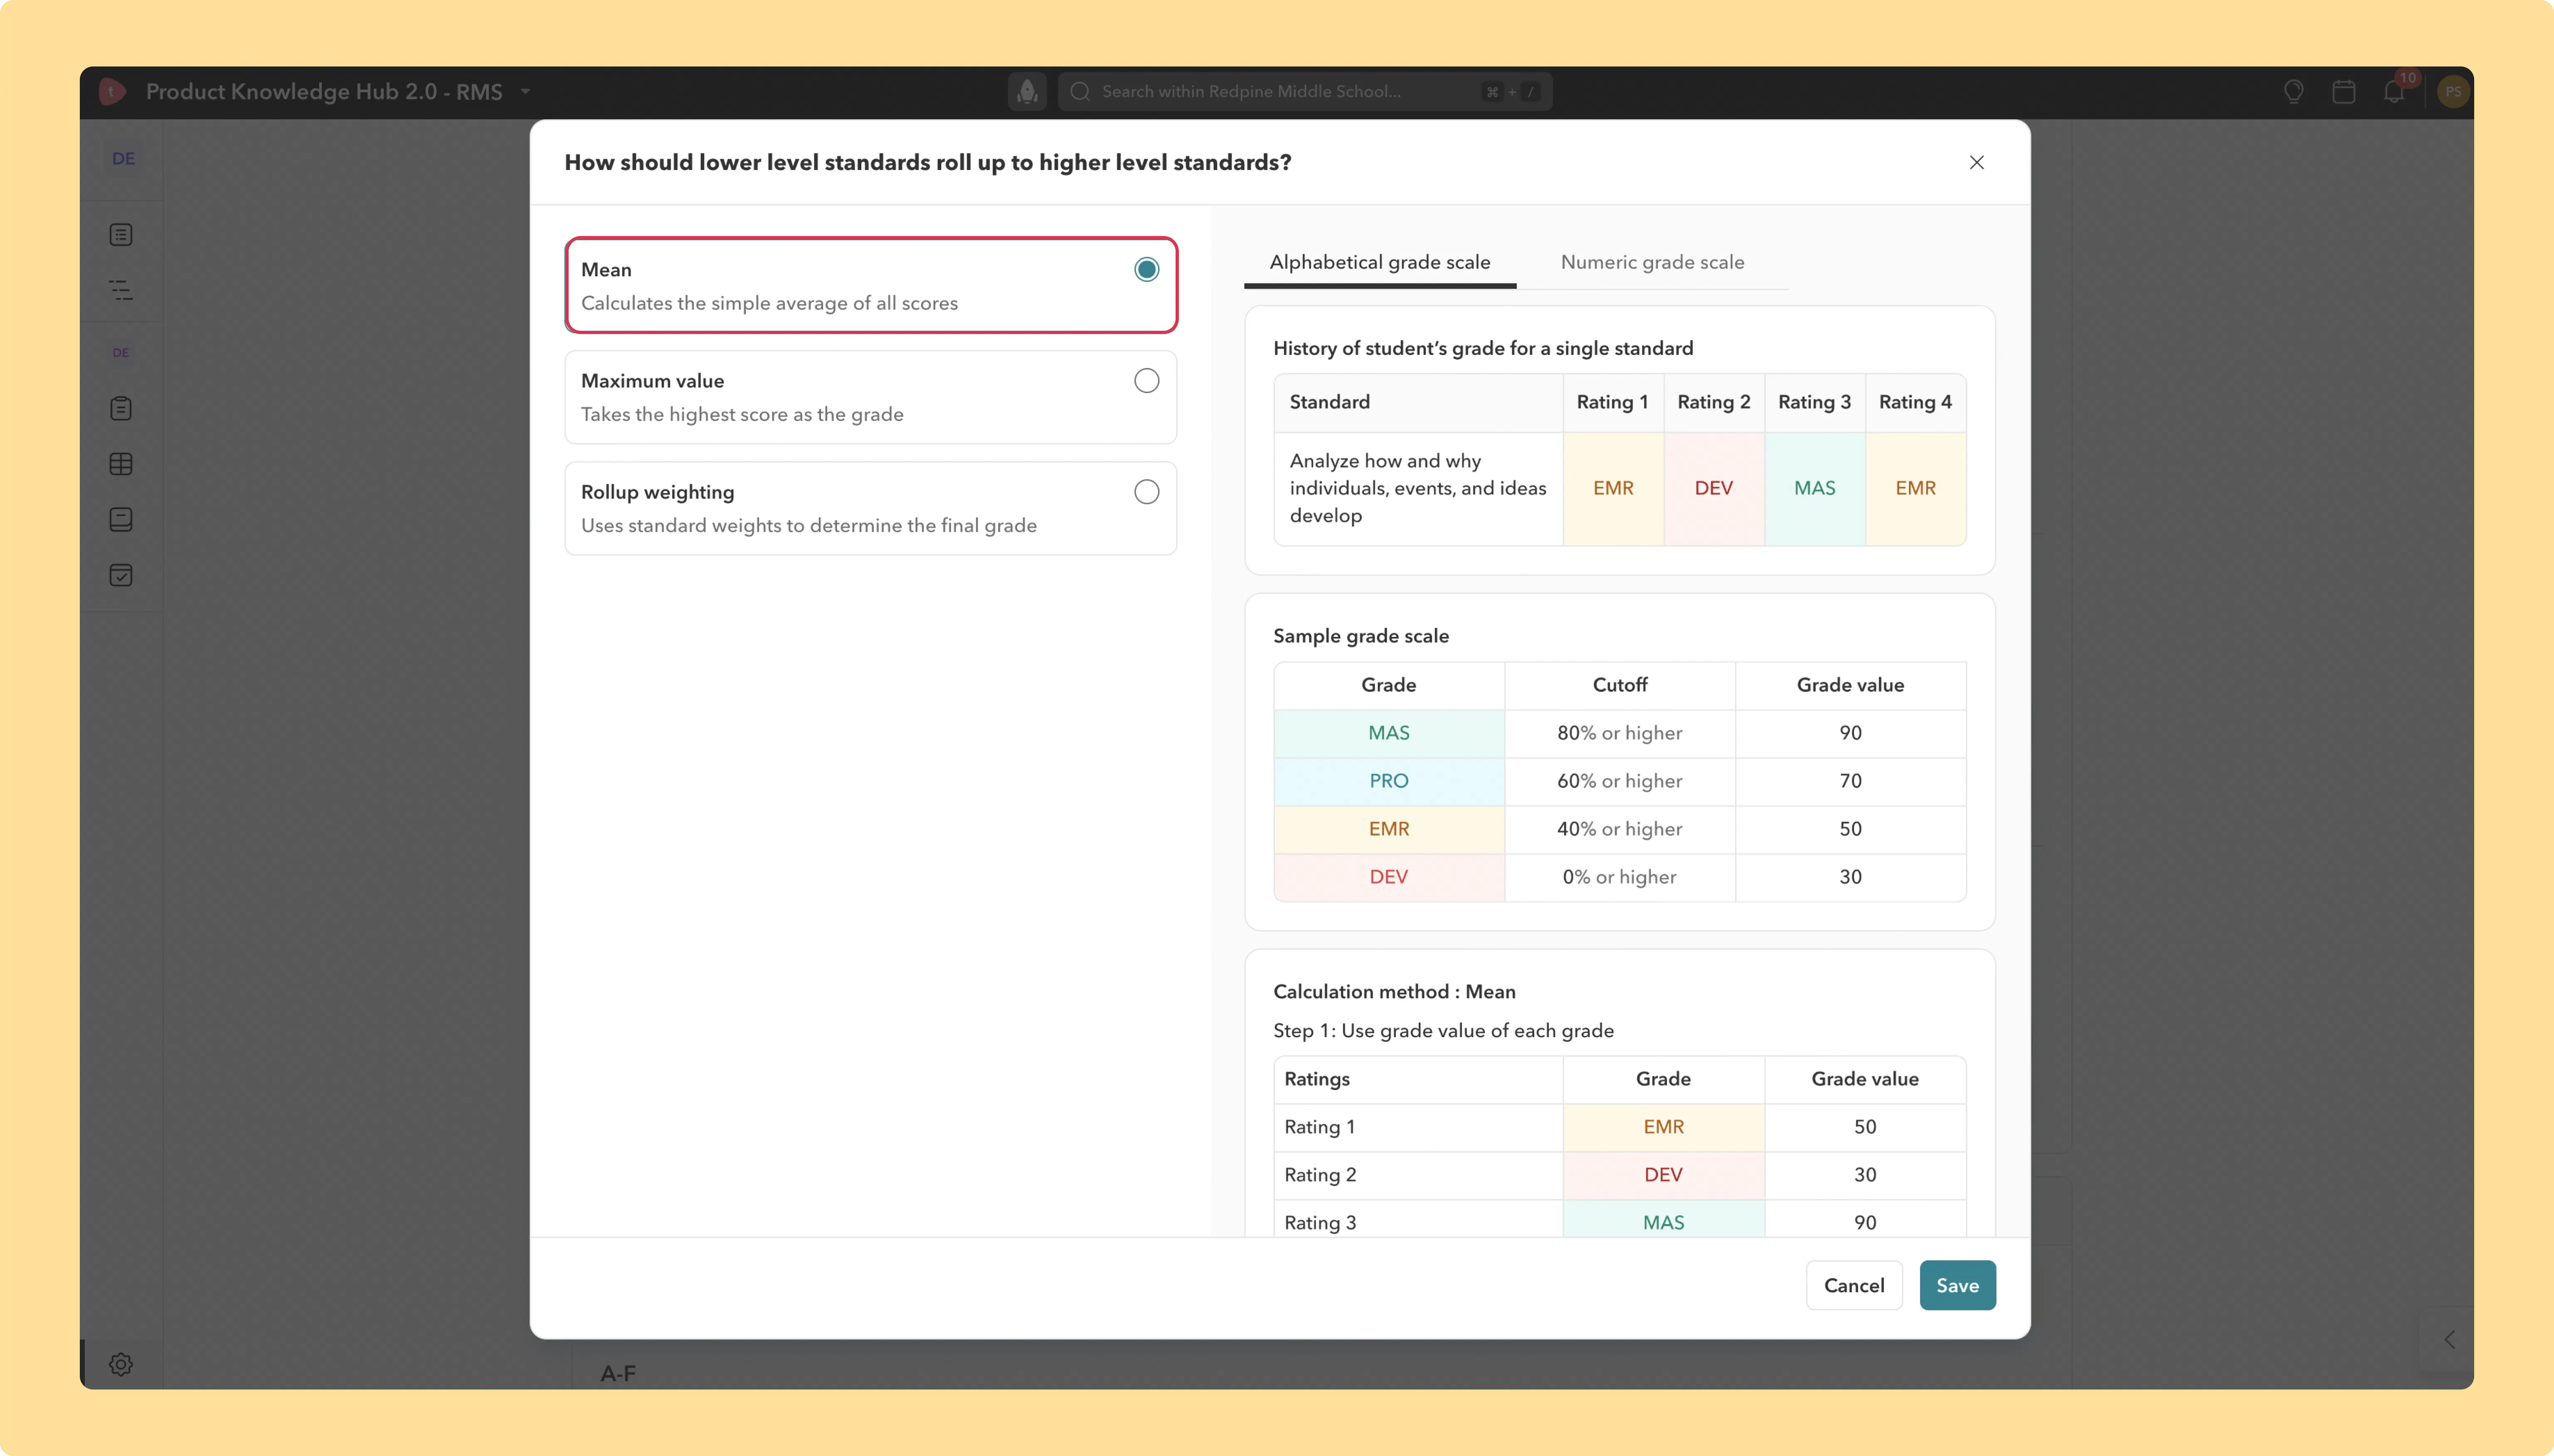Screen dimensions: 2554x1456
Task: Close the rollup dialog with the X
Action: coord(1976,162)
